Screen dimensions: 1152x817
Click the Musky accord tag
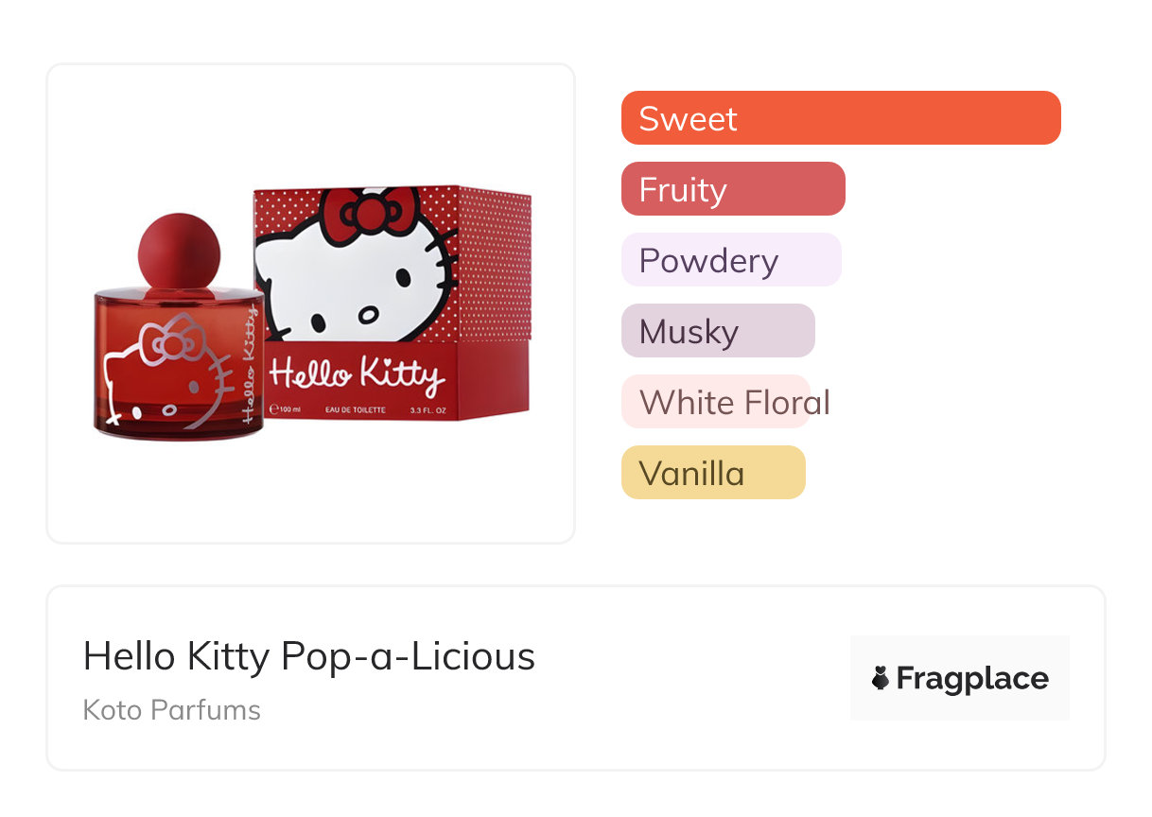coord(717,331)
